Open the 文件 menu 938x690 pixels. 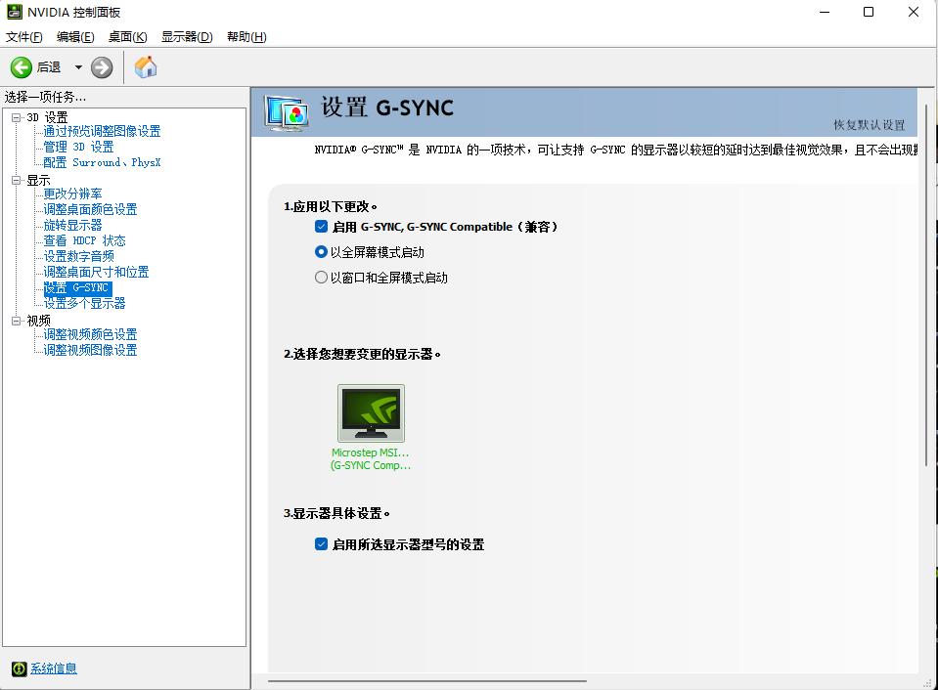[x=22, y=36]
